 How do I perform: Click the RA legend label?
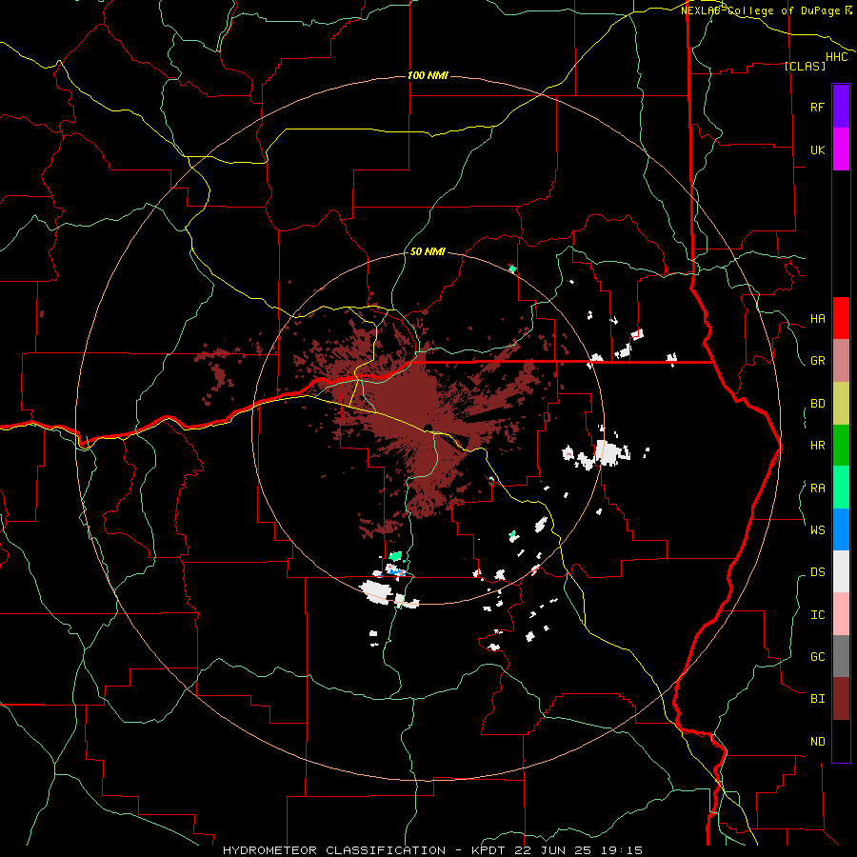tap(818, 488)
